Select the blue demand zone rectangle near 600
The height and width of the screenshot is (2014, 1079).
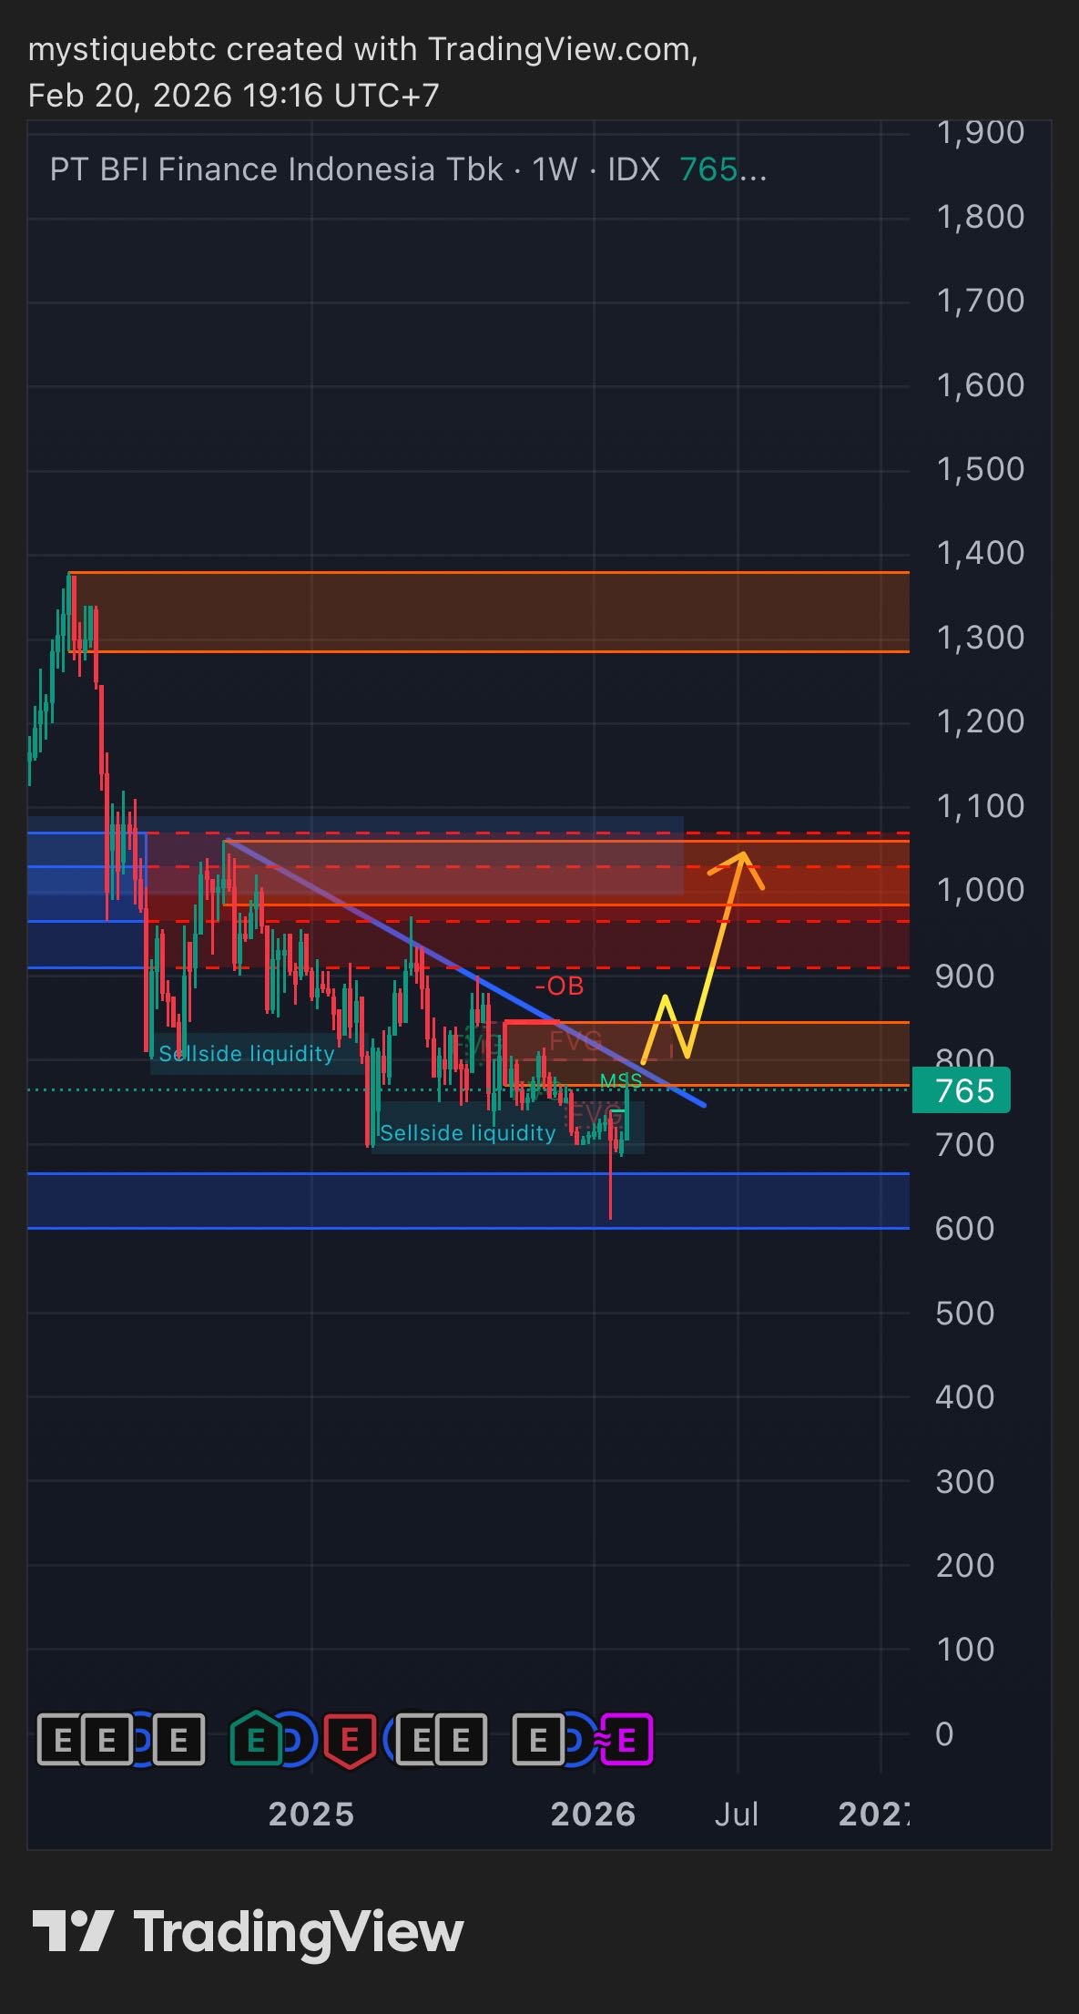(x=468, y=1201)
